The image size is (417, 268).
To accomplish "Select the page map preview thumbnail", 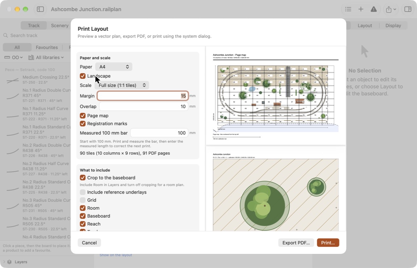I will tap(276, 96).
